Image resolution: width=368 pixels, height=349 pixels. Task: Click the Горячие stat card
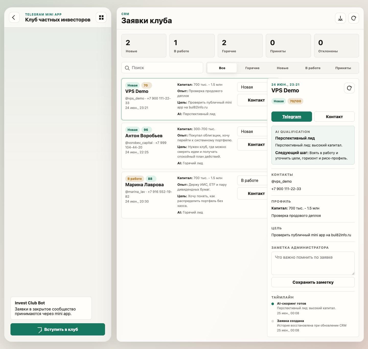click(240, 46)
